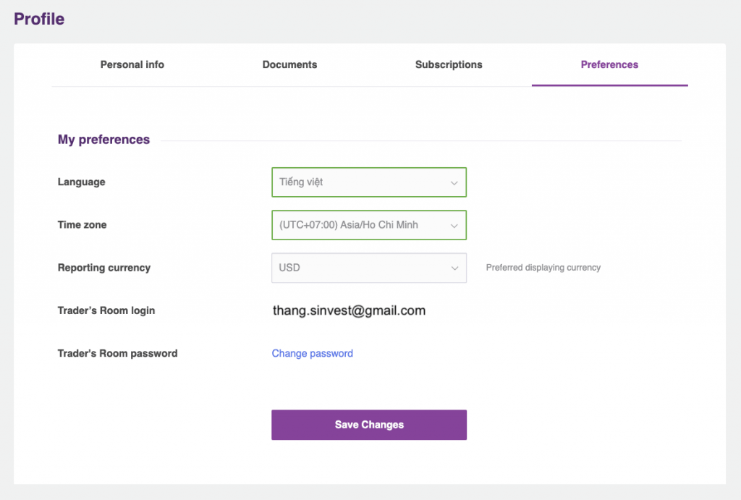Open the Asia/Ho Chi Minh time zone dropdown
Image resolution: width=741 pixels, height=500 pixels.
(369, 225)
